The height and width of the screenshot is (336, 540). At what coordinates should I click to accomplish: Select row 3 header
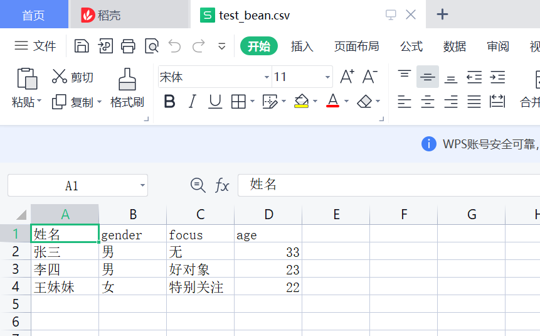point(16,269)
